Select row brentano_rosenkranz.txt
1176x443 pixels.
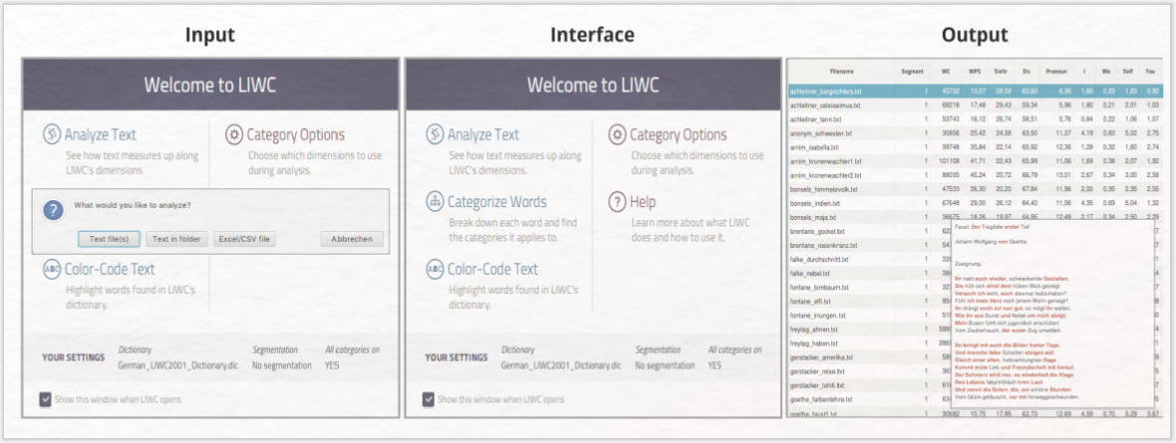pyautogui.click(x=866, y=245)
